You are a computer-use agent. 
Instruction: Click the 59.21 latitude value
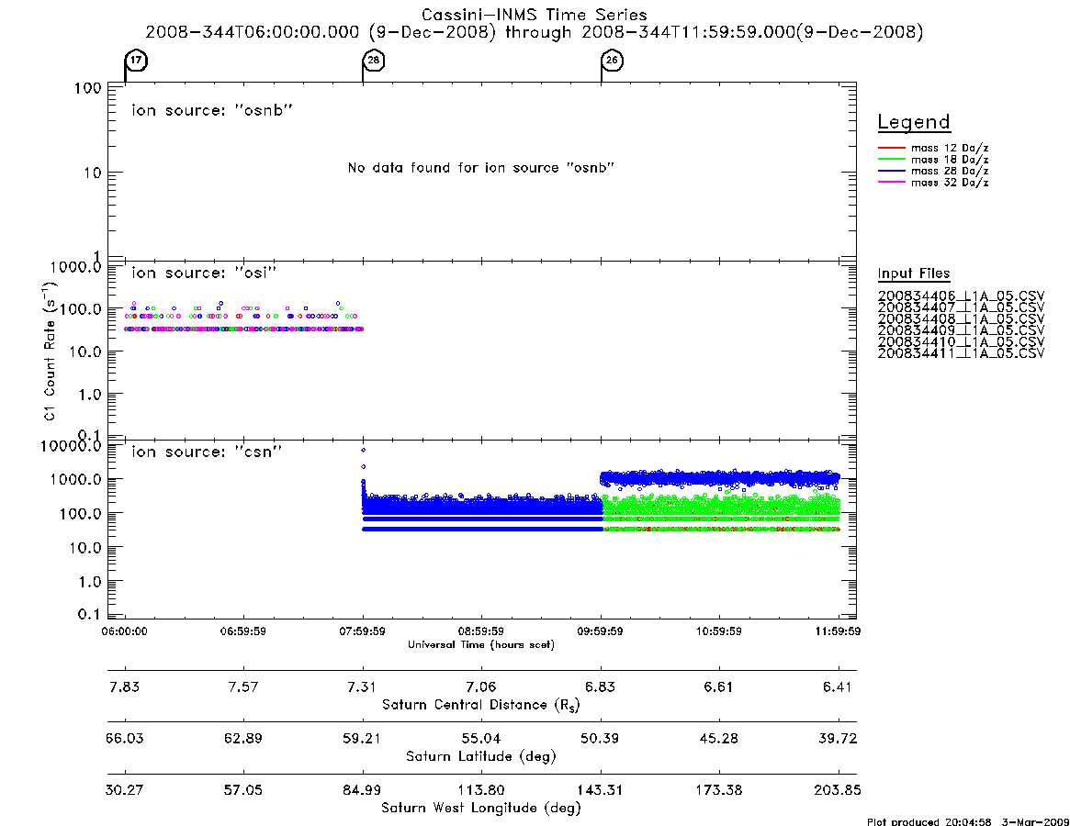point(363,739)
